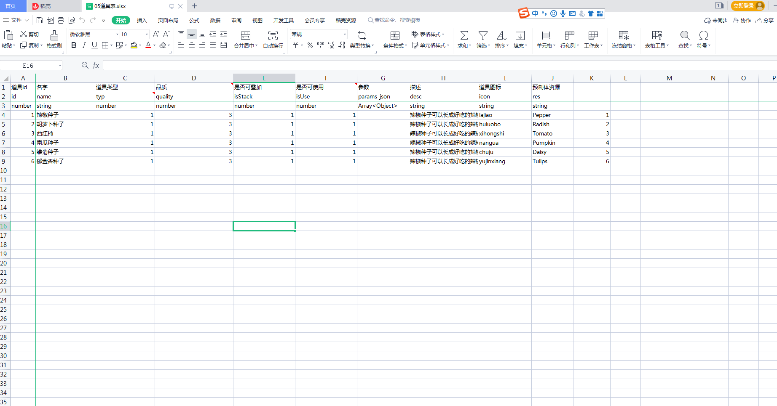The image size is (777, 406).
Task: Cut selection with the 剪切 scissors
Action: (x=29, y=34)
